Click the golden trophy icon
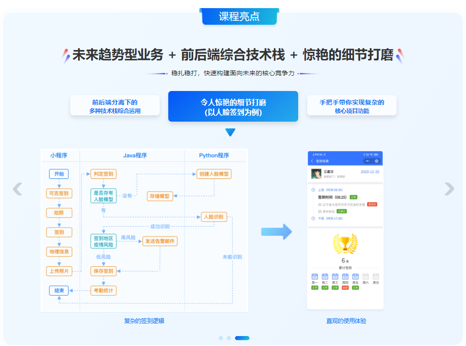 [x=345, y=244]
